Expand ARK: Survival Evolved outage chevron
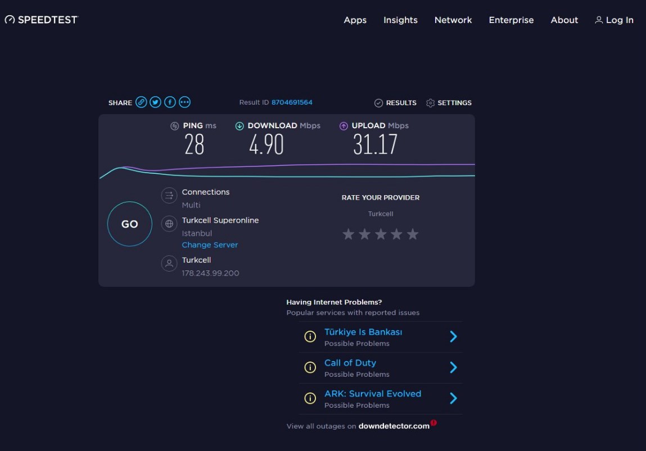The image size is (646, 451). pyautogui.click(x=453, y=398)
